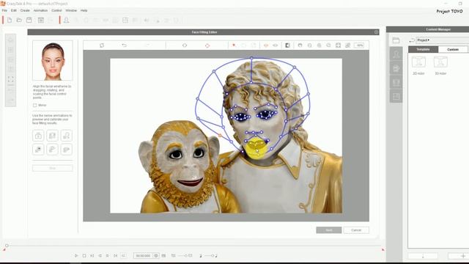Toggle the gray eye visibility icon

pos(276,45)
